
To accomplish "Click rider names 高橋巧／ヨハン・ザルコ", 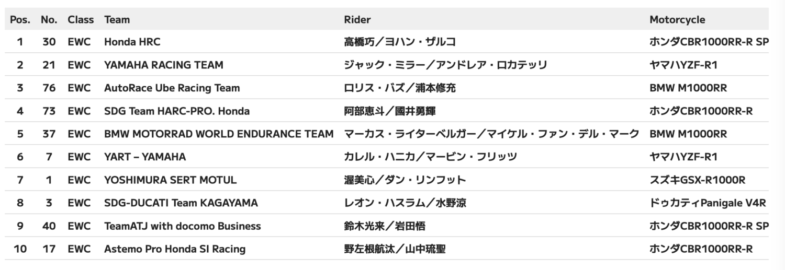I will pos(400,42).
